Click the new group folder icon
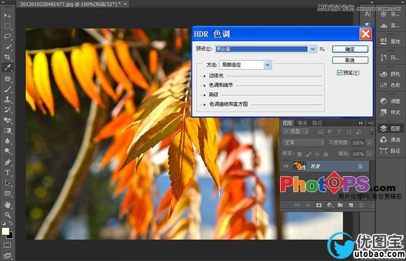Screen dimensions: 406x261 340,205
